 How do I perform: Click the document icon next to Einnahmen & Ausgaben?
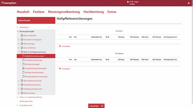(22, 40)
